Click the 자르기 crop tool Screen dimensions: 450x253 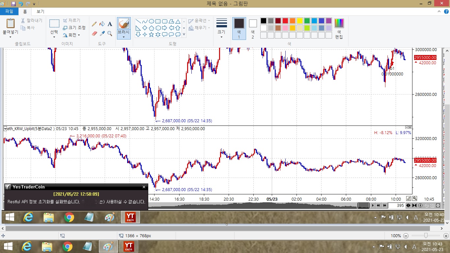(x=71, y=20)
